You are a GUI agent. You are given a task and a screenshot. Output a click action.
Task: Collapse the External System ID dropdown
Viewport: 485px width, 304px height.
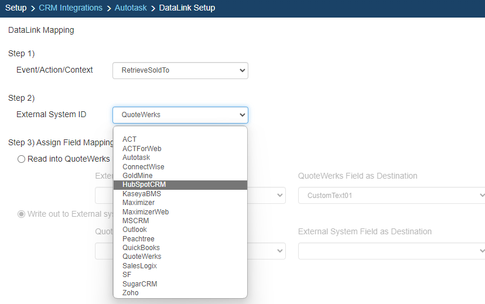click(x=180, y=115)
